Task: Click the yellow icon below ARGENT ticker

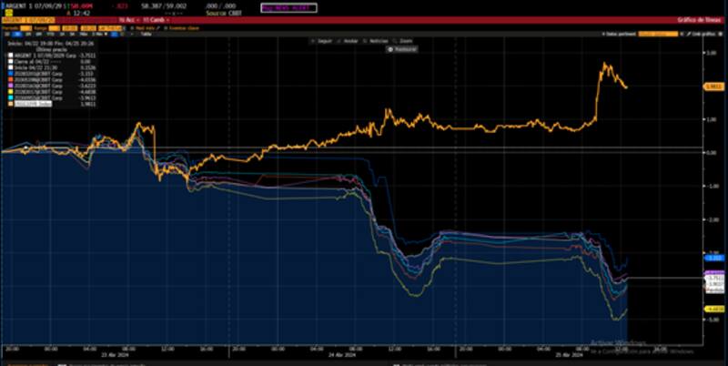Action: click(8, 13)
